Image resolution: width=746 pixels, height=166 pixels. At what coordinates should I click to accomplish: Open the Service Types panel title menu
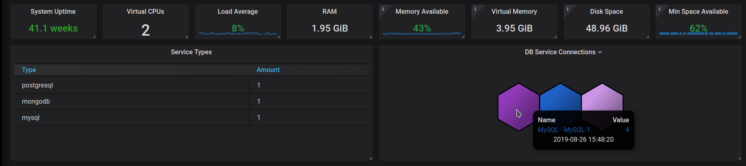click(191, 52)
